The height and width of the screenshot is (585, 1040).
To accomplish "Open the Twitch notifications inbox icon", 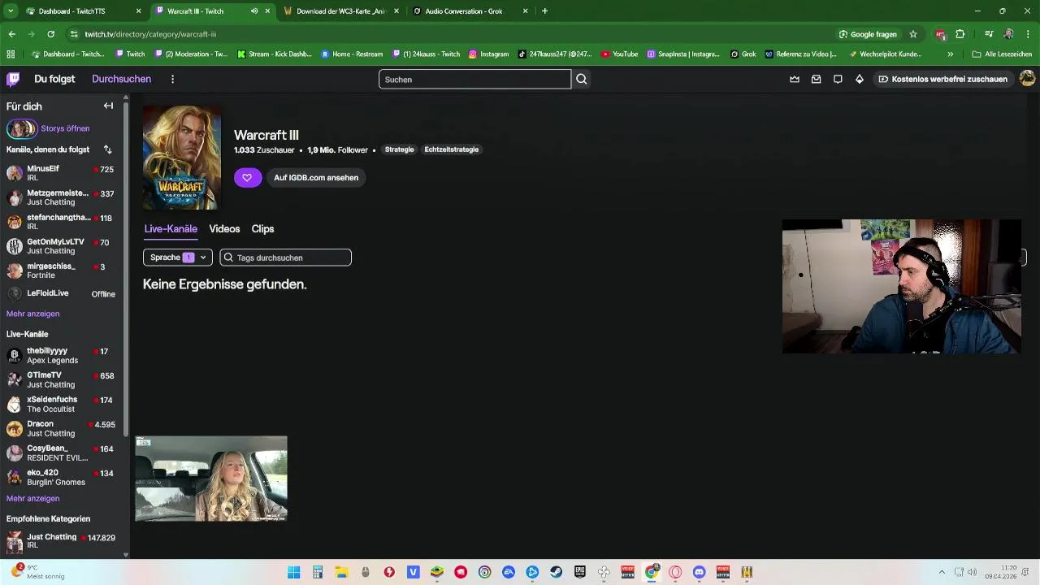I will tap(816, 79).
